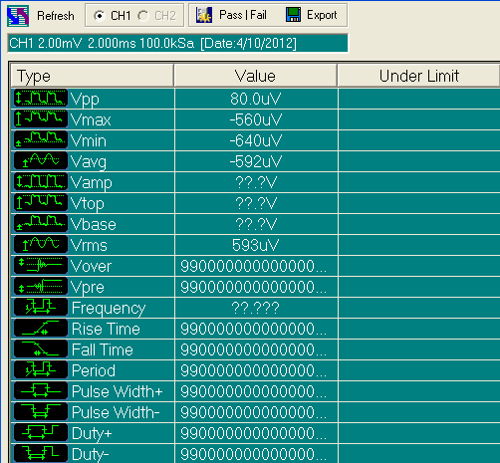This screenshot has width=500, height=463.
Task: Click the Under Limit cell for Vpp
Action: (419, 99)
